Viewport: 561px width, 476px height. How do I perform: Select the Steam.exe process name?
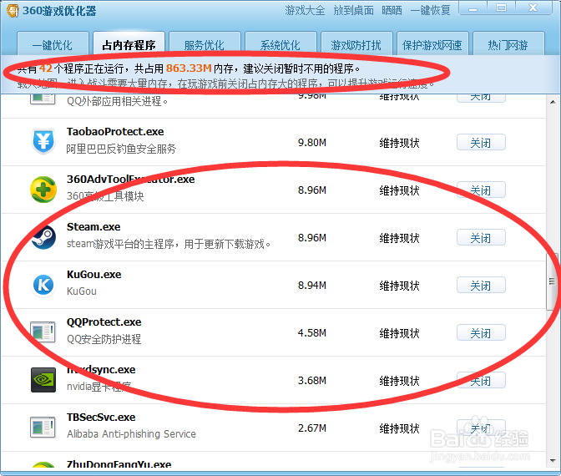point(93,227)
